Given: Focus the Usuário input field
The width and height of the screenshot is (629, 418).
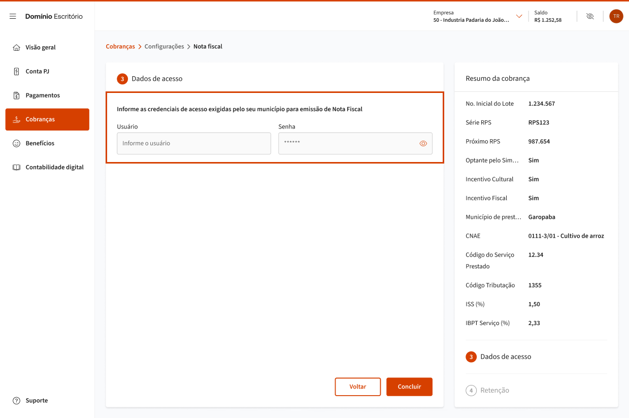Looking at the screenshot, I should point(193,144).
